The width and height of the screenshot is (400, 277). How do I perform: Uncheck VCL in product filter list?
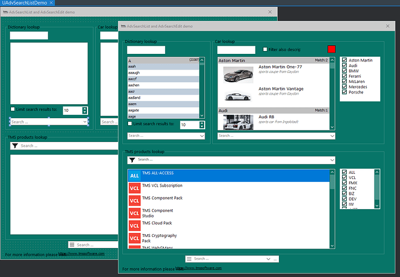344,177
